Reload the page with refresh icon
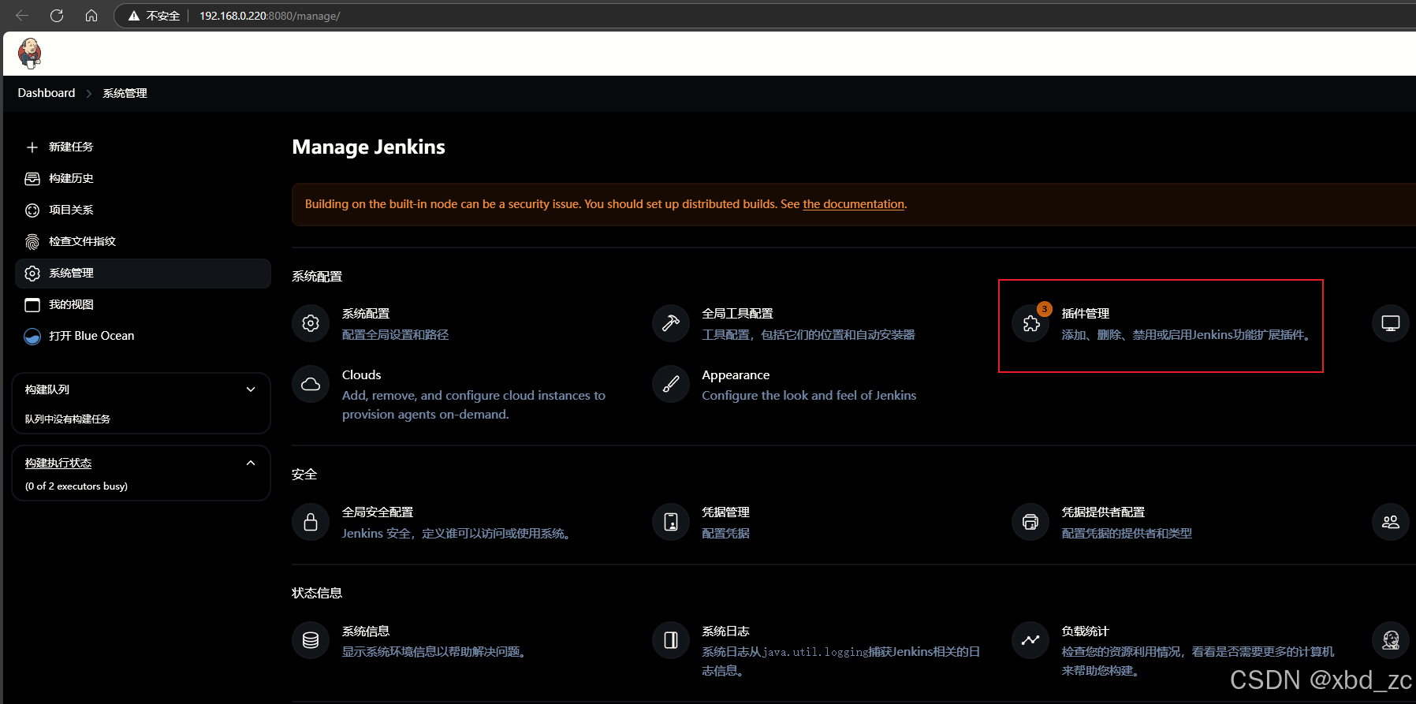 point(57,16)
